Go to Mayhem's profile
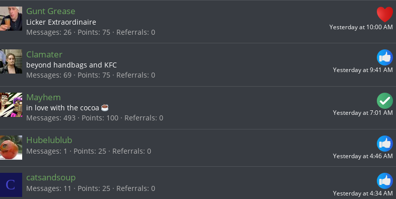Screen dimensions: 396x199 pos(43,97)
